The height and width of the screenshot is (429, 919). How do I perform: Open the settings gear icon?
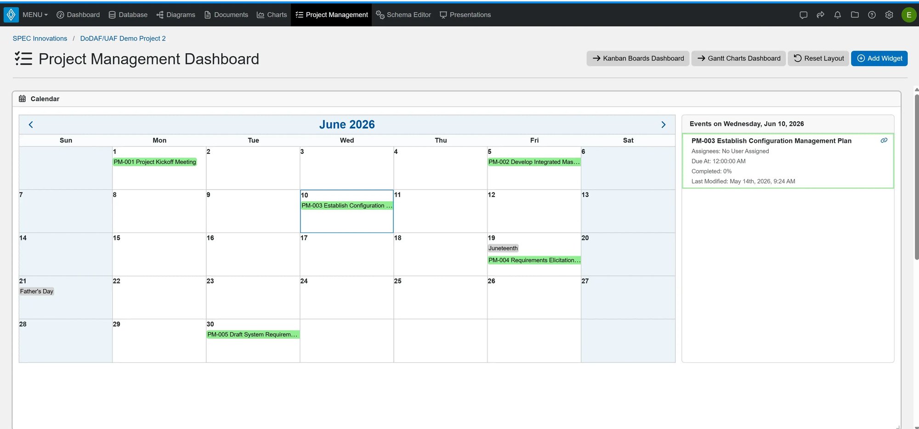pyautogui.click(x=889, y=15)
